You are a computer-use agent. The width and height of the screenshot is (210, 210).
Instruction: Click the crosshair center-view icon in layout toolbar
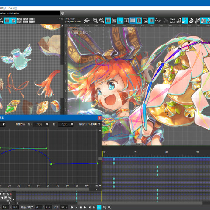tap(87, 21)
